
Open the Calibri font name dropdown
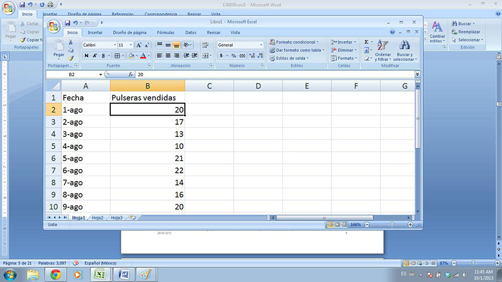point(115,45)
